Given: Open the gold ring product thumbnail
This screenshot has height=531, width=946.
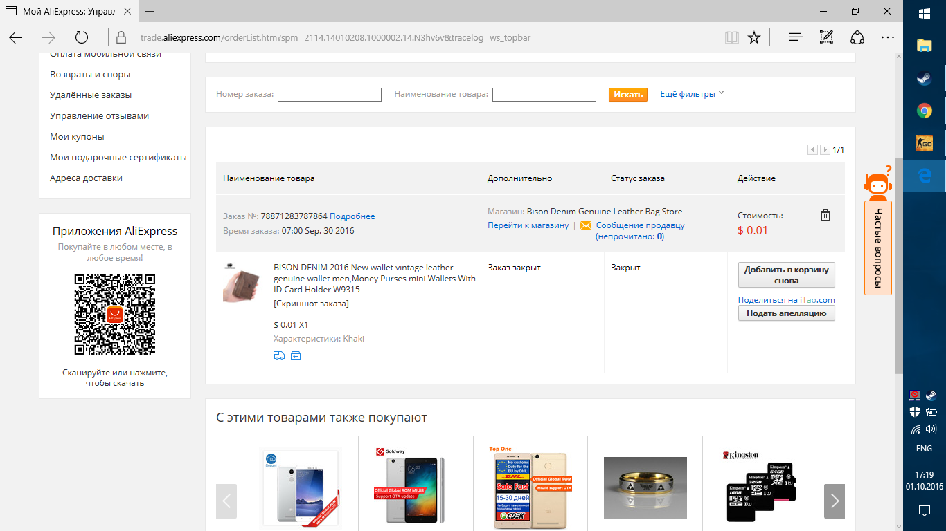Looking at the screenshot, I should [645, 488].
